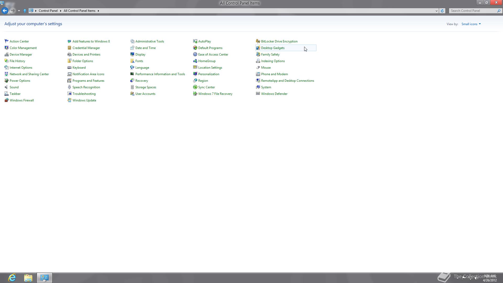Click the Control Panel breadcrumb segment

48,11
